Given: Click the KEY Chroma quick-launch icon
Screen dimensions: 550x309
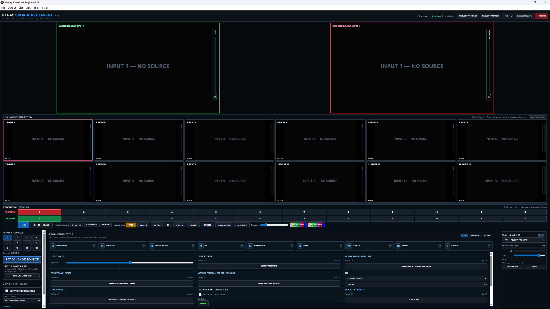Looking at the screenshot, I should 398,246.
